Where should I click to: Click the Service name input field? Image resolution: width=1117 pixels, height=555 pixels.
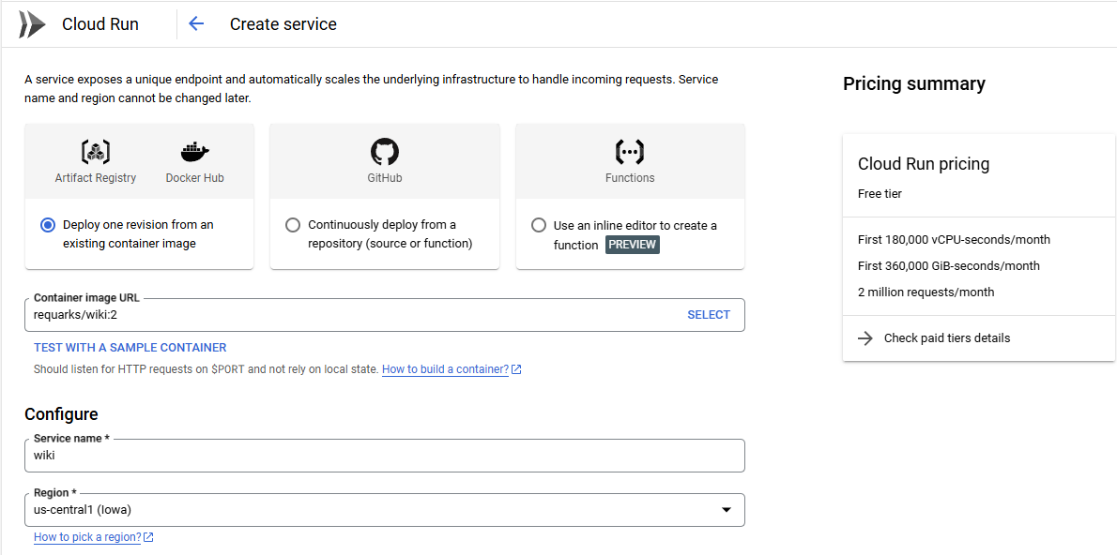pyautogui.click(x=384, y=456)
